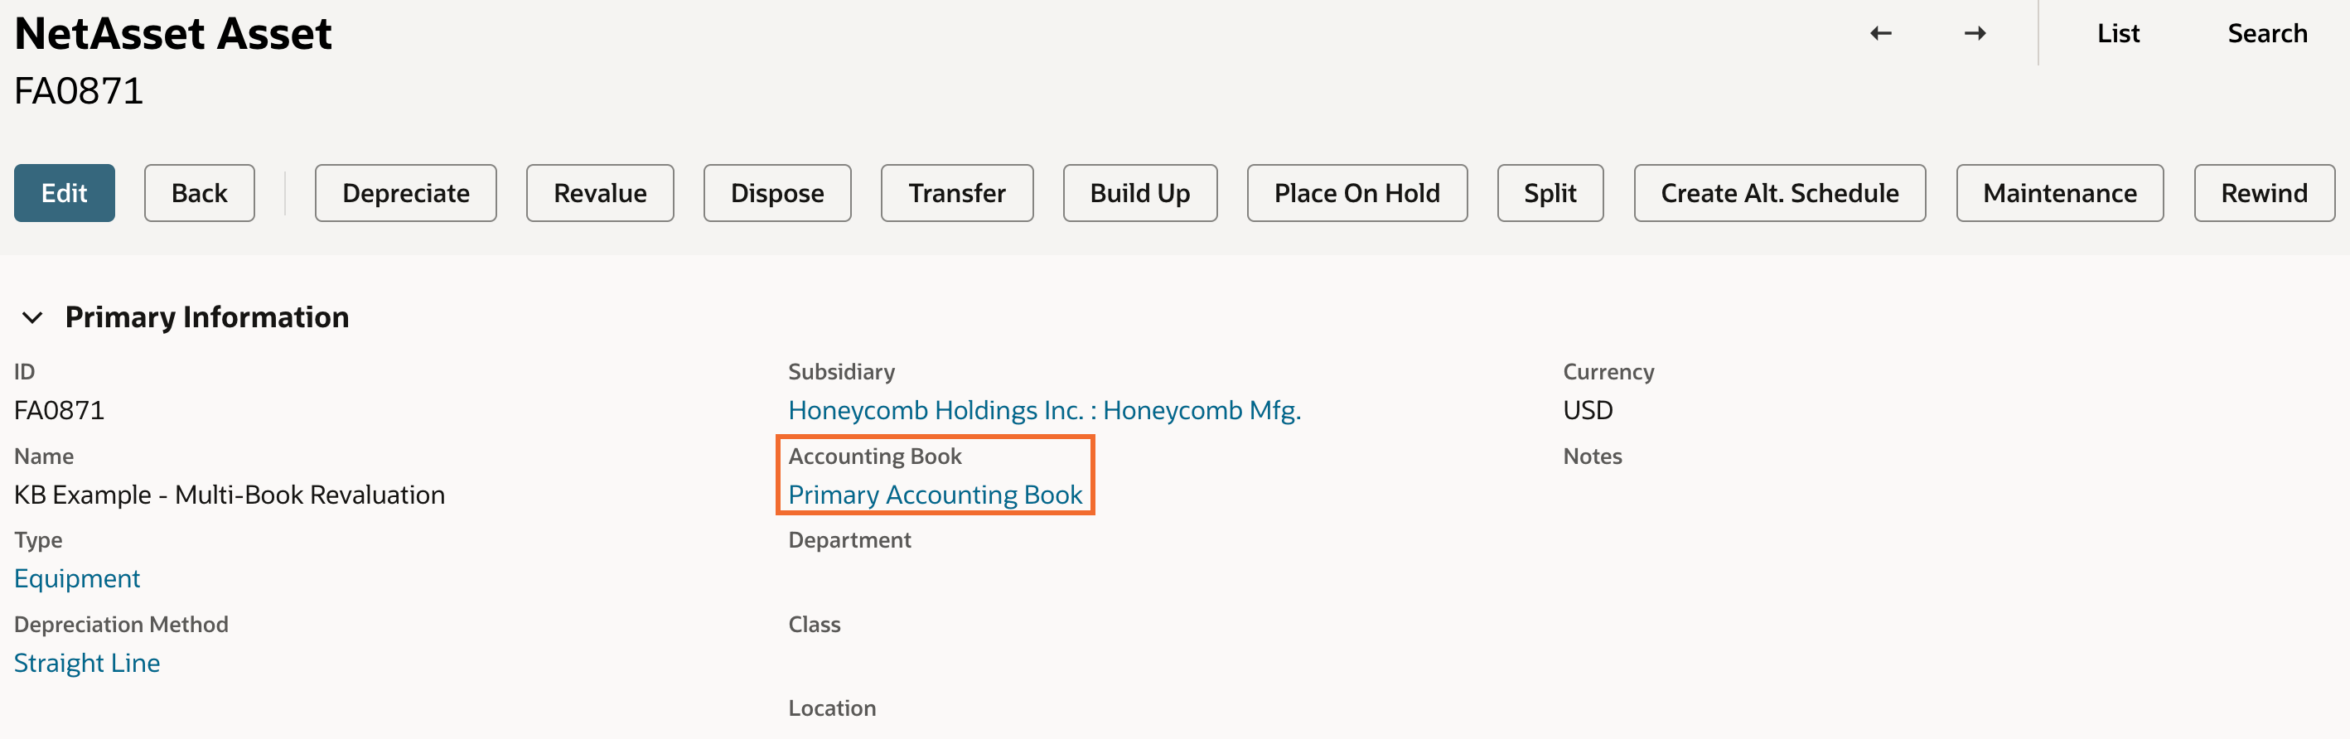The width and height of the screenshot is (2350, 739).
Task: Go to previous record with left arrow
Action: (x=1880, y=34)
